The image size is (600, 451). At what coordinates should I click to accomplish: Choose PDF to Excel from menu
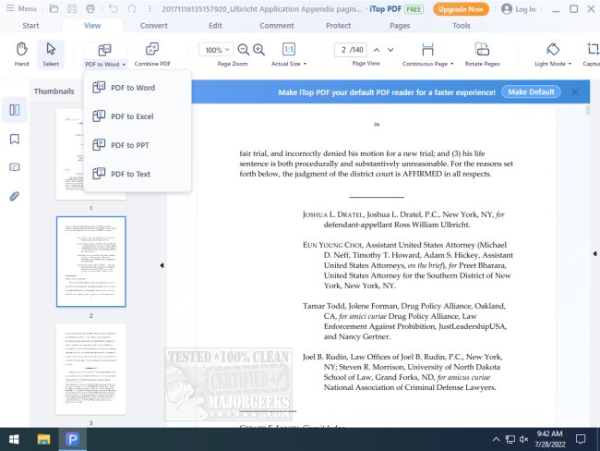[131, 116]
